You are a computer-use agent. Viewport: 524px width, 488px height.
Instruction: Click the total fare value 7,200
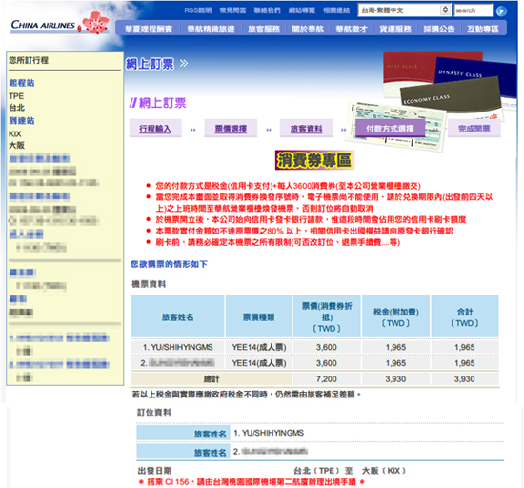[327, 379]
